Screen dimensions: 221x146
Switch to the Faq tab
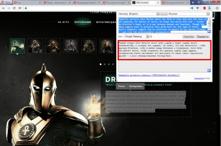(x=27, y=2)
